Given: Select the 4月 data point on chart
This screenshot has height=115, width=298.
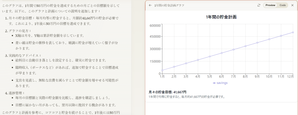Looking at the screenshot, I should [198, 60].
